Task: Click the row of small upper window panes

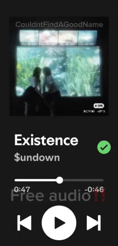Action: point(58,37)
